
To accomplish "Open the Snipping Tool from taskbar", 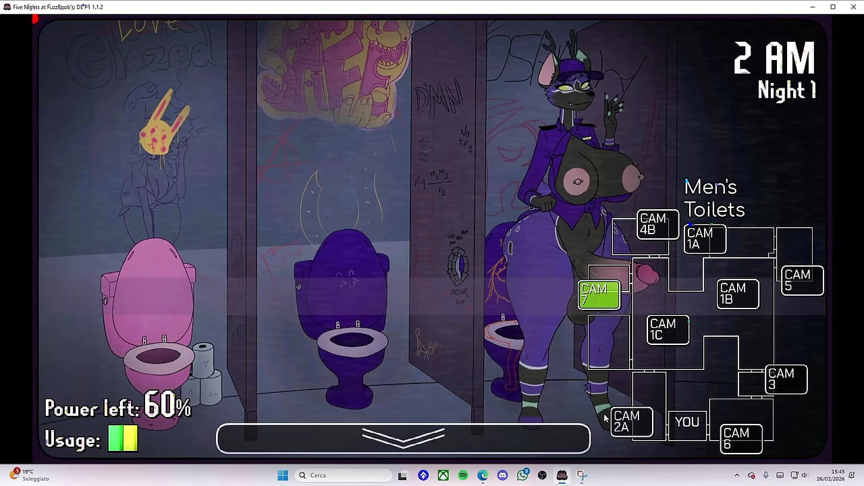I will (x=582, y=475).
